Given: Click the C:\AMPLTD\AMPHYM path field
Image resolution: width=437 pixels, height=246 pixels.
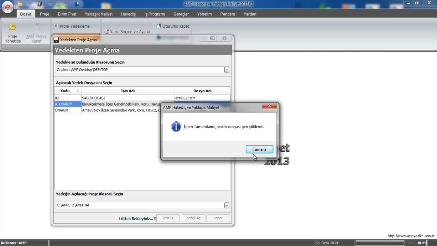Looking at the screenshot, I should pos(140,205).
